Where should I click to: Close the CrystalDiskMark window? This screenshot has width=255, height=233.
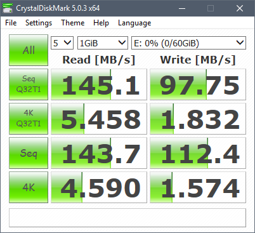click(x=240, y=8)
